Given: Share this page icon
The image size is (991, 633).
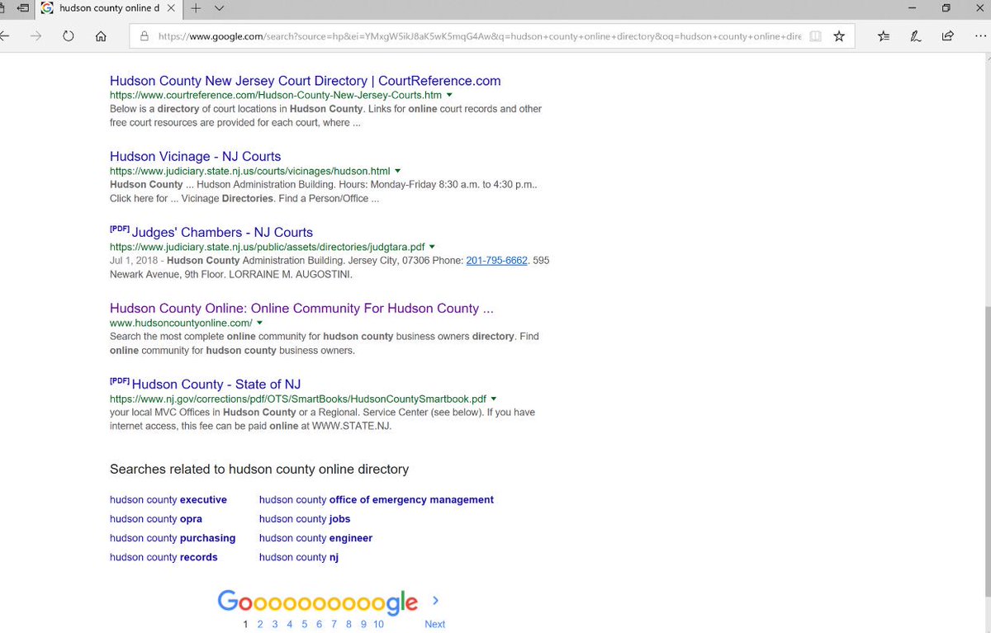Looking at the screenshot, I should pos(948,36).
